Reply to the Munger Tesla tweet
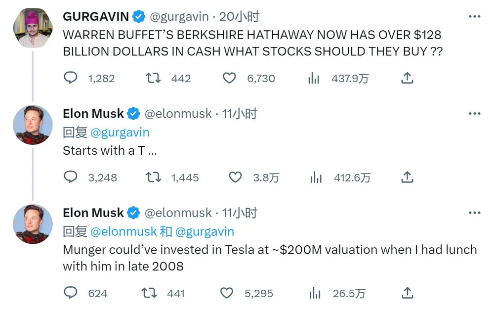Image resolution: width=494 pixels, height=310 pixels. [x=71, y=293]
